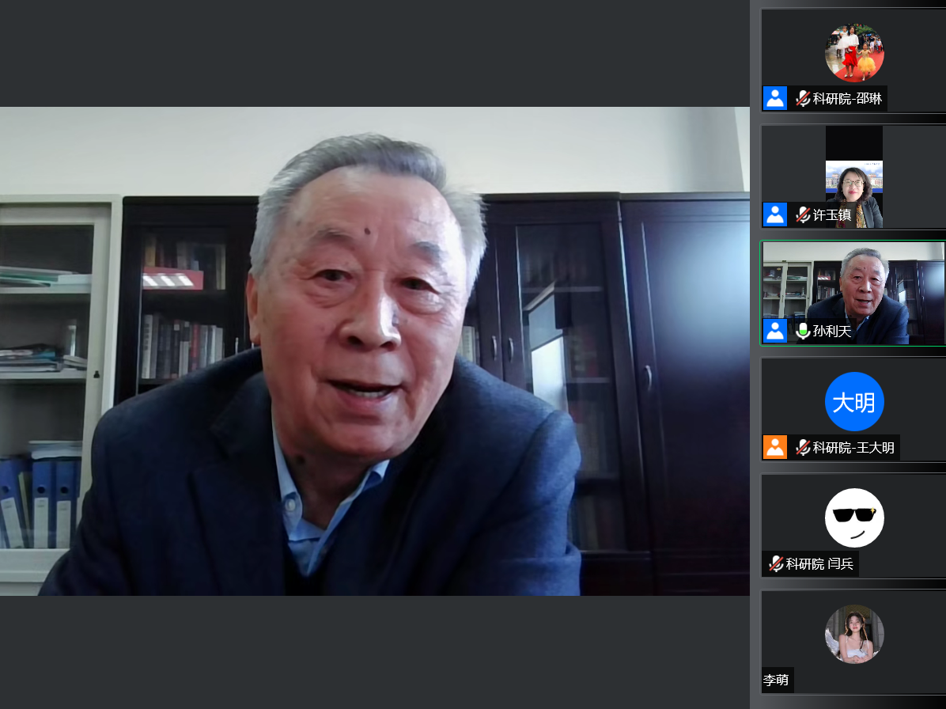946x709 pixels.
Task: Click muted mic icon beside 许玉镇
Action: (x=802, y=215)
